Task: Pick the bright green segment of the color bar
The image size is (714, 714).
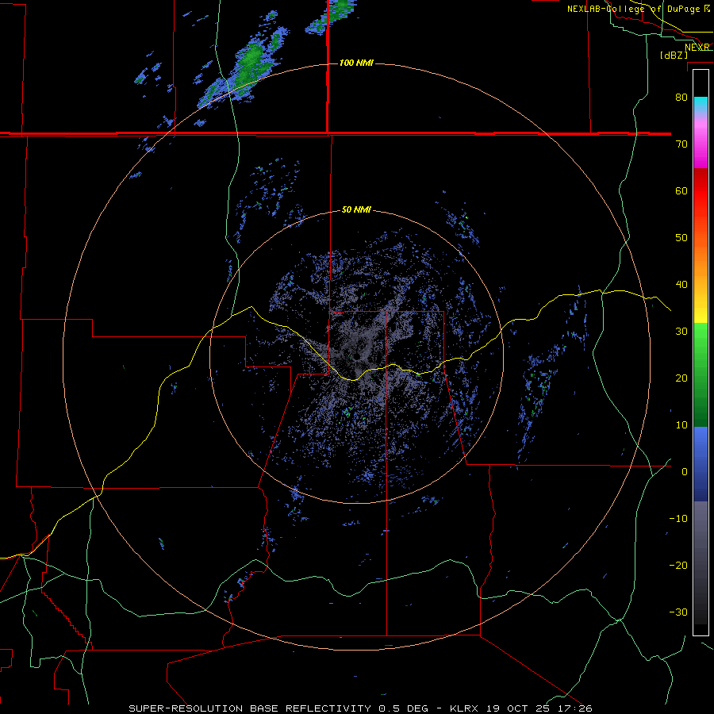Action: tap(701, 340)
